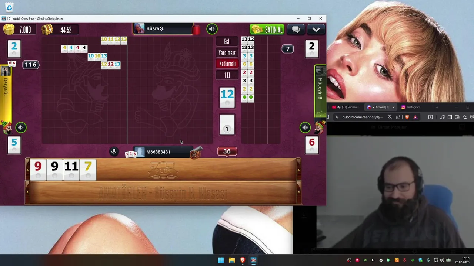Toggle the microphone icon beside M66388431
This screenshot has width=474, height=266.
coord(114,152)
